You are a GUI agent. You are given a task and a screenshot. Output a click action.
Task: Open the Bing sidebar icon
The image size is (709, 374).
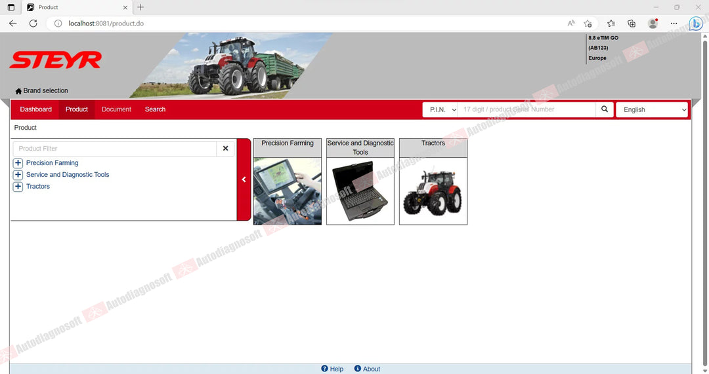click(x=695, y=24)
